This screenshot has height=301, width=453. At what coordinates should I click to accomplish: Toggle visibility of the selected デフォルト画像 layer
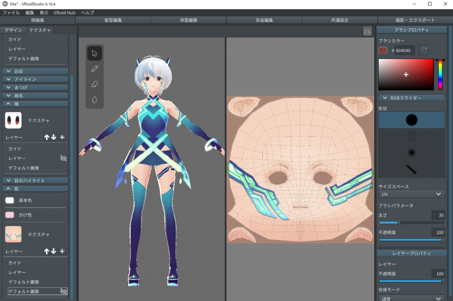pos(63,292)
